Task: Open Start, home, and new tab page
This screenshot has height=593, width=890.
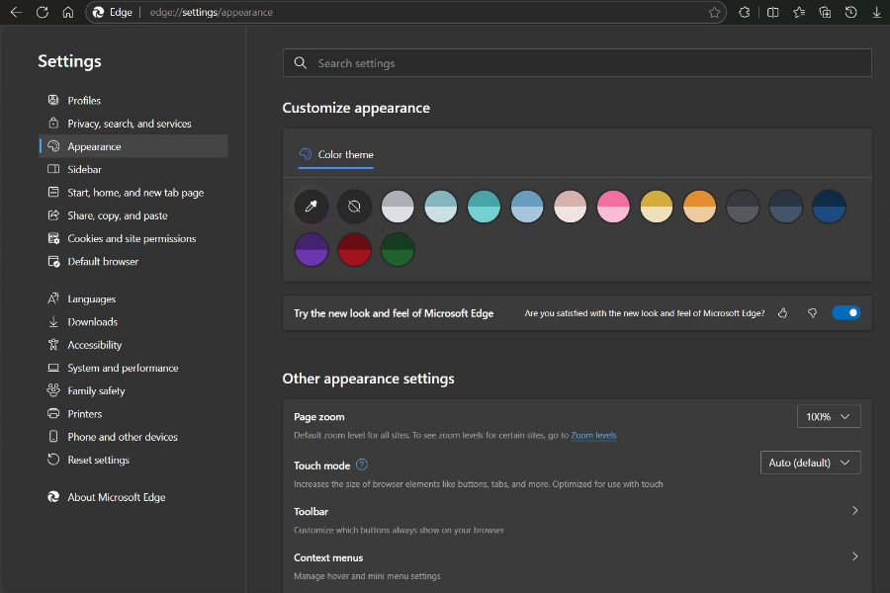Action: [133, 193]
